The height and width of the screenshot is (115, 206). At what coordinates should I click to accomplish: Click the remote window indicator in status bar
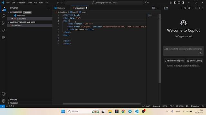click(x=3, y=106)
